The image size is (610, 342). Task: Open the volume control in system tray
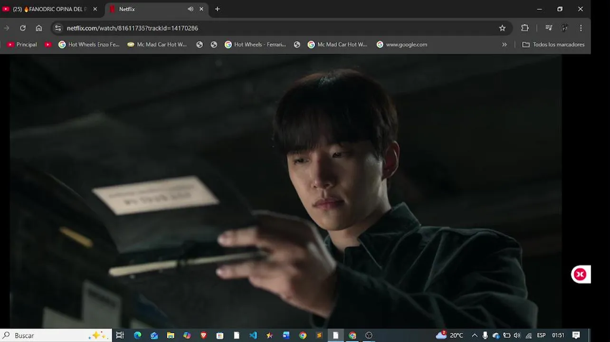517,335
